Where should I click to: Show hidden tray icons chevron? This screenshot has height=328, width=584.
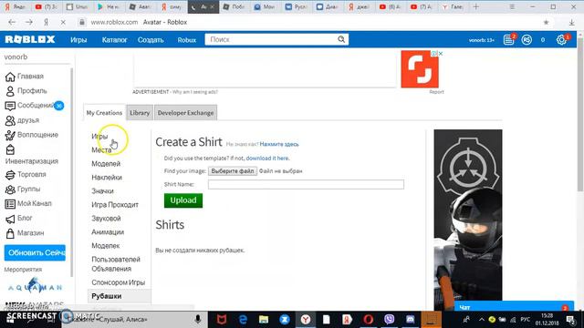(x=481, y=320)
